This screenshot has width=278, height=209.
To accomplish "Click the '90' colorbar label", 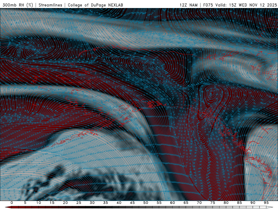I will (x=253, y=203).
